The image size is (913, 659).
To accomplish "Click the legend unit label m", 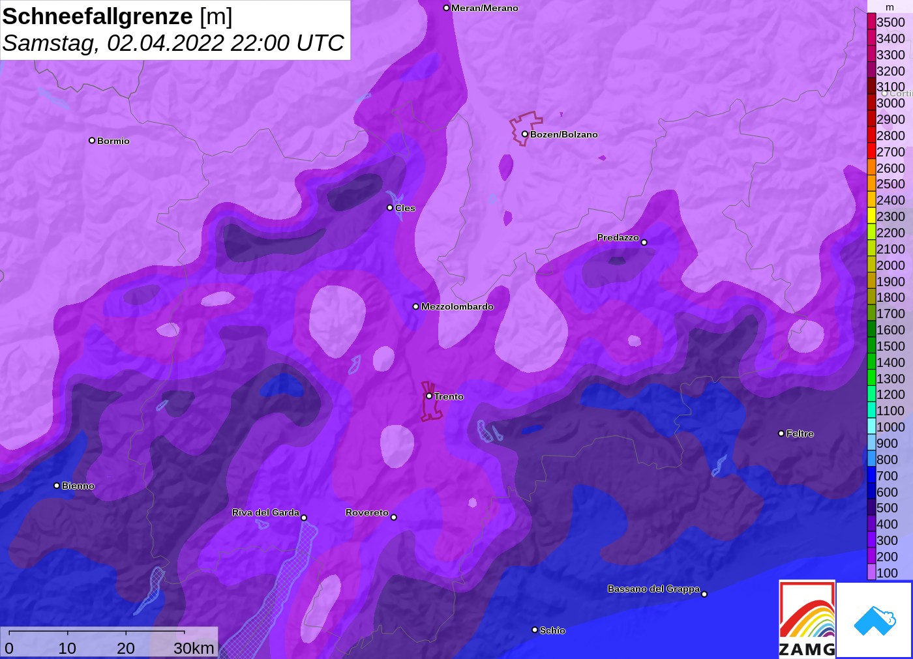I will [x=890, y=7].
